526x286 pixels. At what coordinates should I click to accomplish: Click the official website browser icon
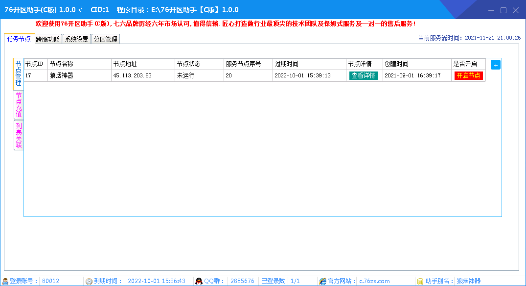pyautogui.click(x=322, y=281)
